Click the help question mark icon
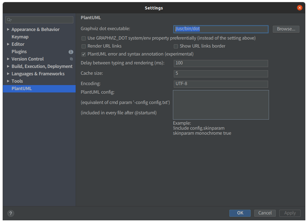The width and height of the screenshot is (308, 223). point(11,213)
